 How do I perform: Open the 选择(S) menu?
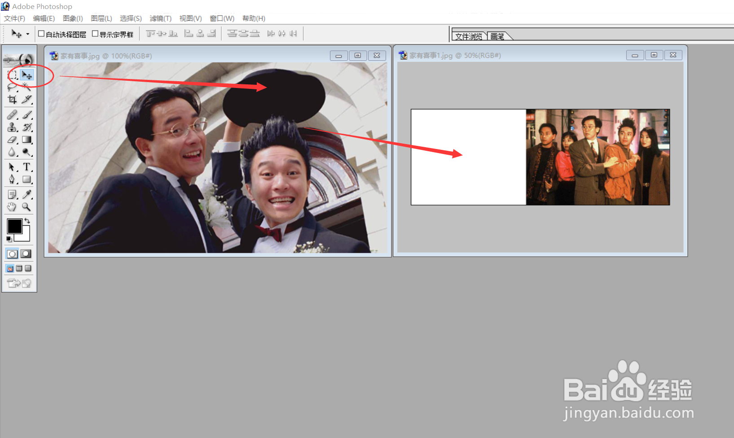pyautogui.click(x=131, y=18)
